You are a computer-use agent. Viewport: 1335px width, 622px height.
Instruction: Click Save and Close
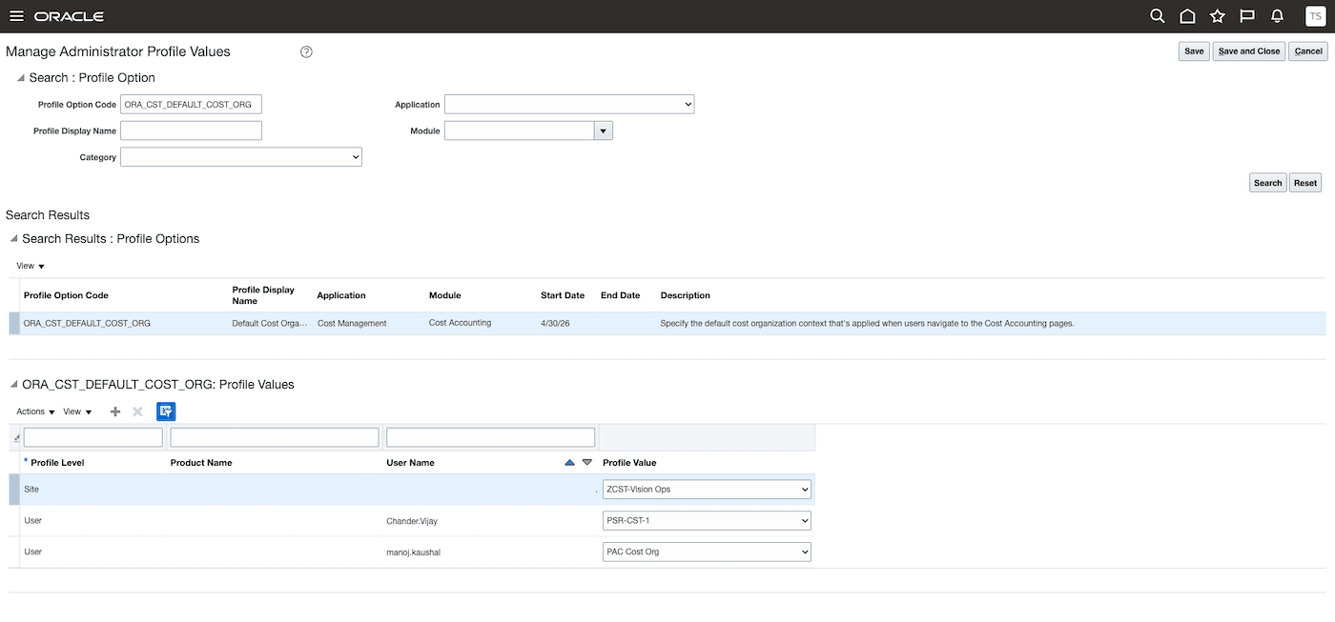click(x=1249, y=51)
